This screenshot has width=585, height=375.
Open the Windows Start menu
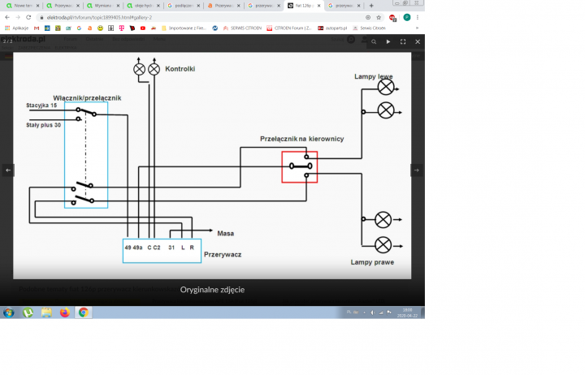(8, 312)
